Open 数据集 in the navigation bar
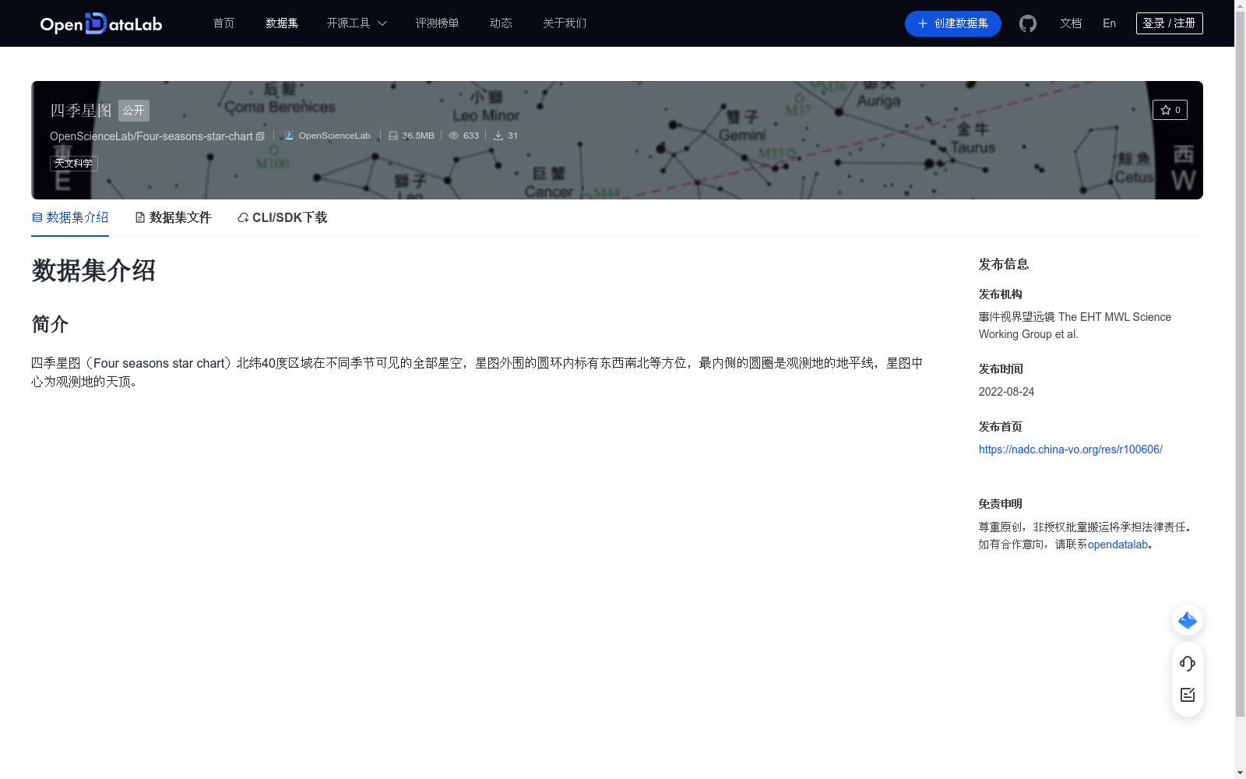 (x=282, y=23)
